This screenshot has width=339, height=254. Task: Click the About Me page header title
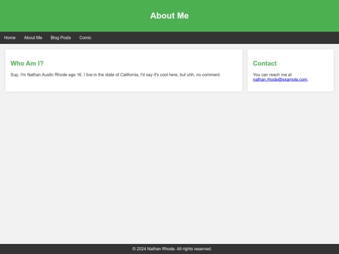coord(169,16)
